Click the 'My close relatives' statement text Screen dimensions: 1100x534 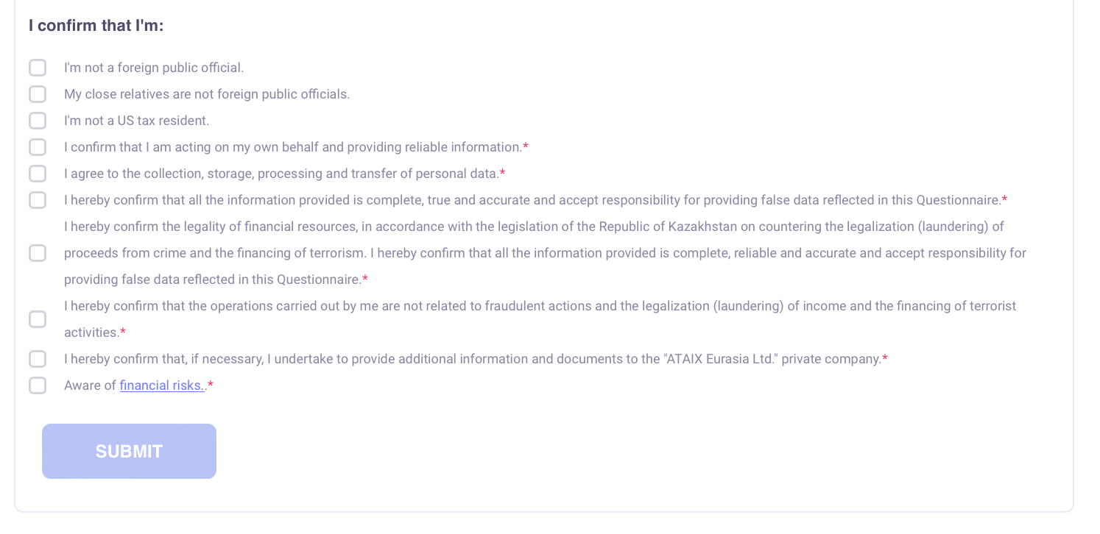(x=206, y=94)
